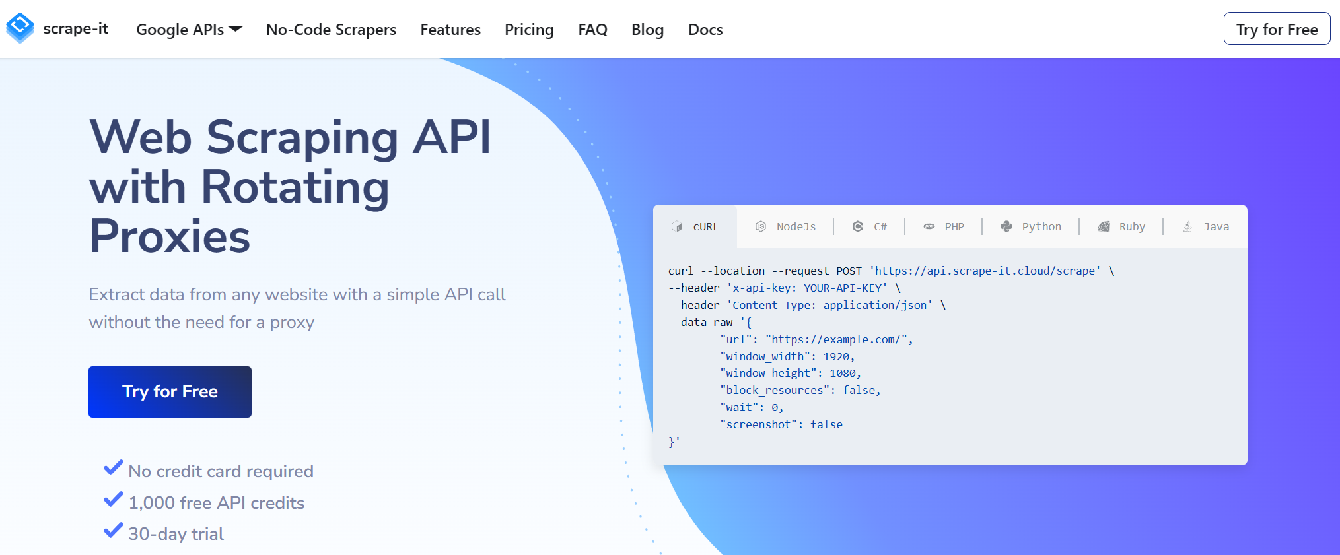Click the Web Scraping API heading
Image resolution: width=1340 pixels, height=555 pixels.
coord(291,186)
